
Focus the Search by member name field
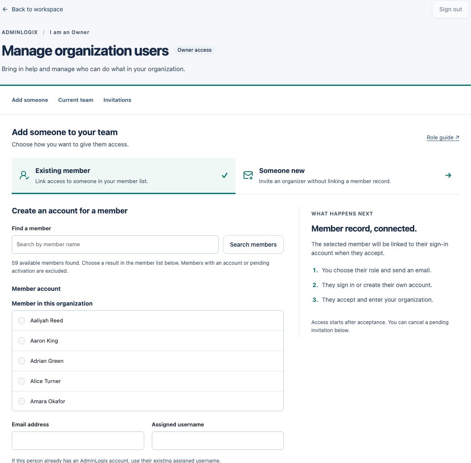point(115,245)
